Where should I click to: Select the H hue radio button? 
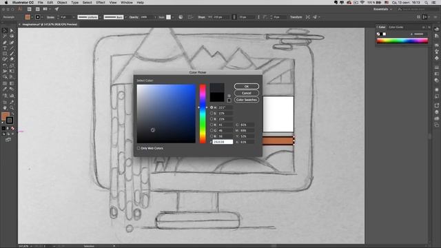[212, 107]
